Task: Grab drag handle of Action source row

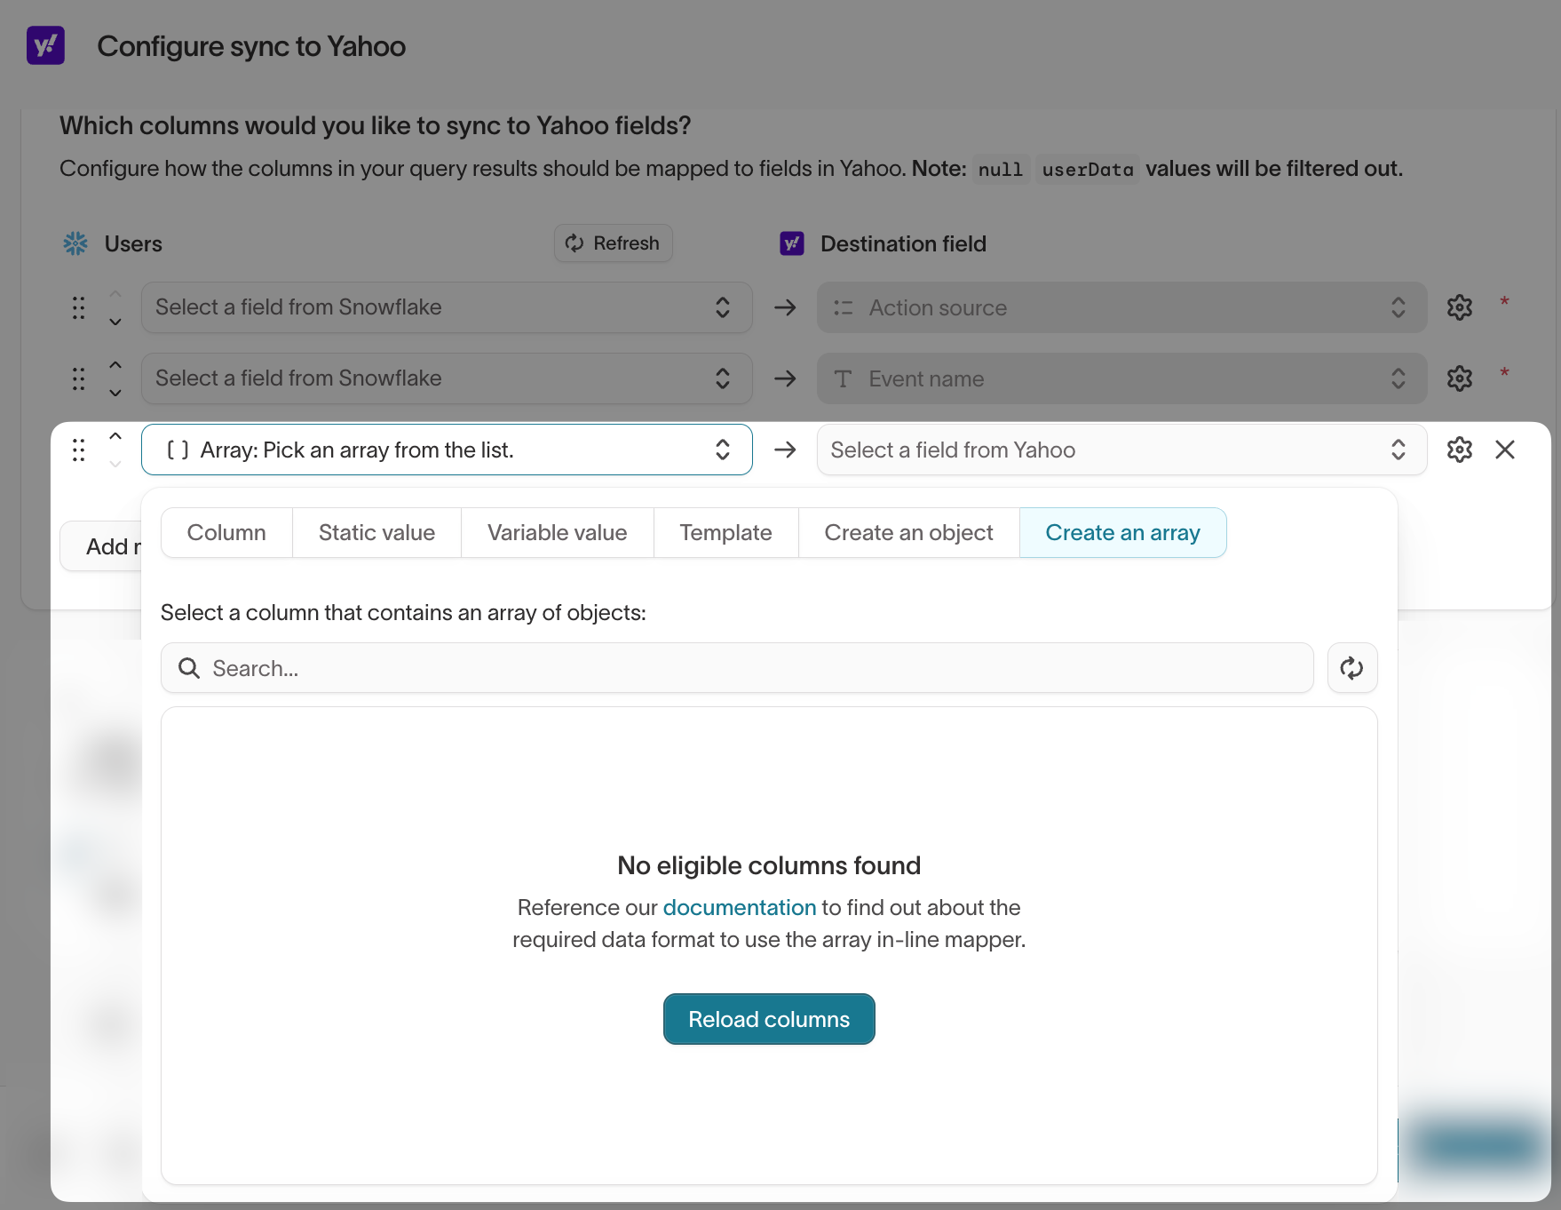Action: 79,307
